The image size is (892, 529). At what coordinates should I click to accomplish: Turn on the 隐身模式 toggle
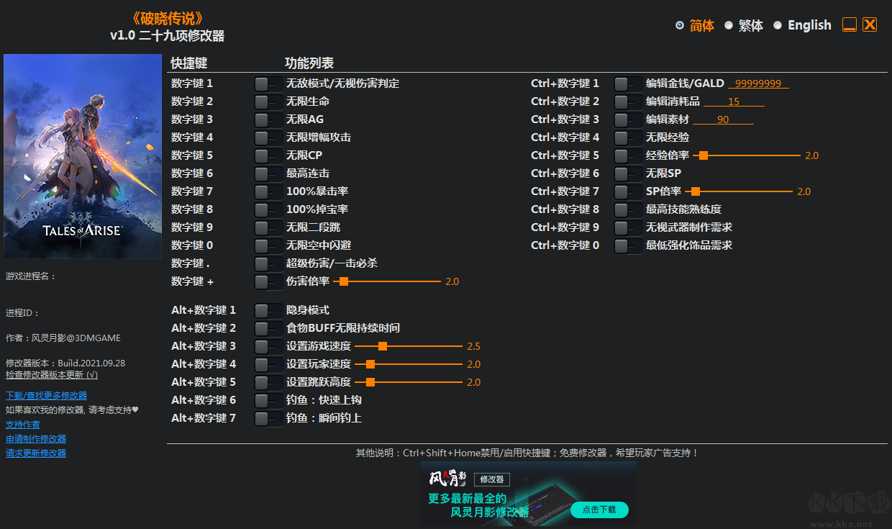coord(268,309)
